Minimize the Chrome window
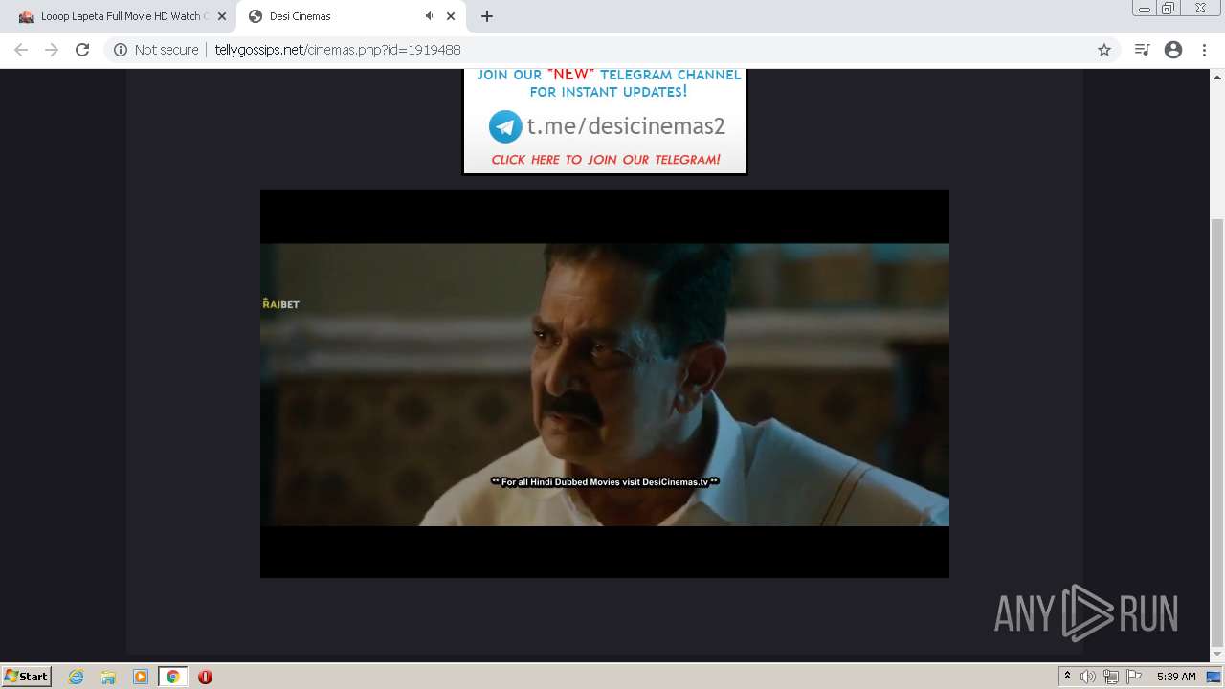Screen dimensions: 1225x689 pos(1145,8)
